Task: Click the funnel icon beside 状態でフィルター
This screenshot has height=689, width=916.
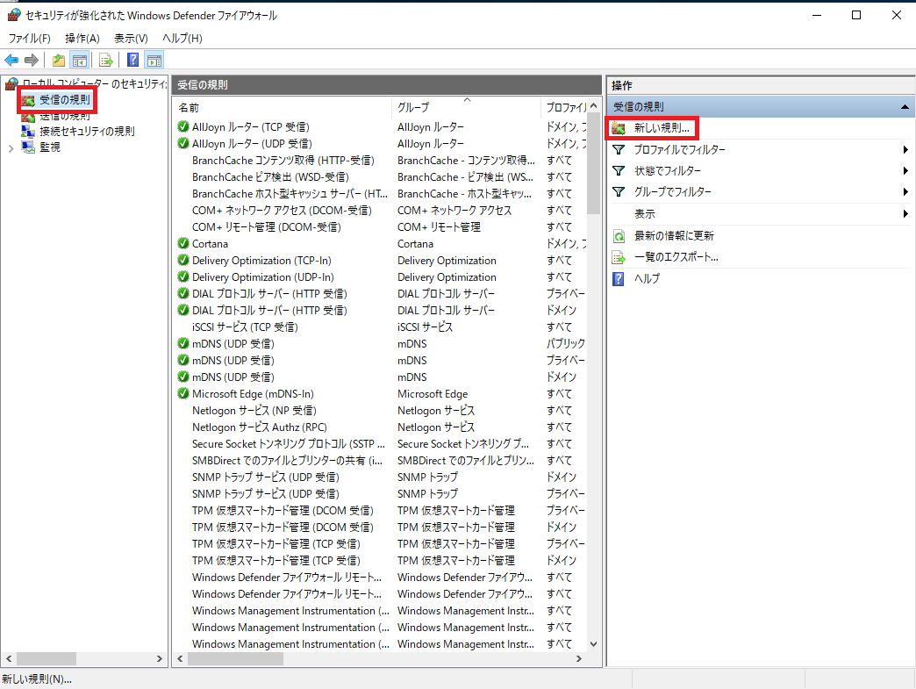Action: pos(619,170)
